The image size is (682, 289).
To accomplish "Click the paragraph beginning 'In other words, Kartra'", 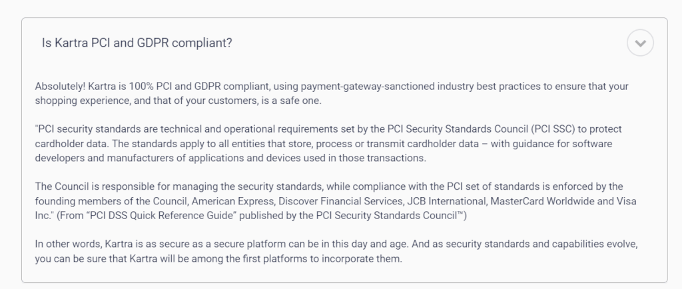I will 336,251.
